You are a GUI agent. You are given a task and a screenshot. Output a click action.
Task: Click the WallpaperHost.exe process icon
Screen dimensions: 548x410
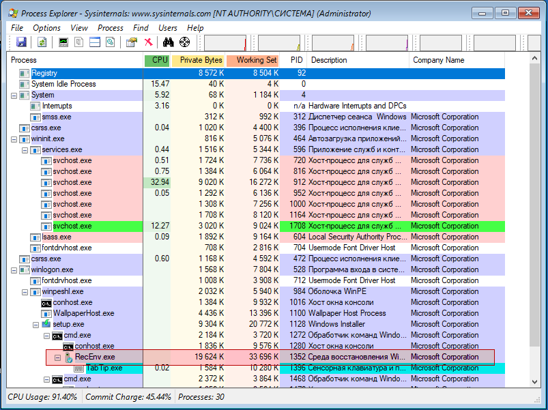[x=46, y=313]
